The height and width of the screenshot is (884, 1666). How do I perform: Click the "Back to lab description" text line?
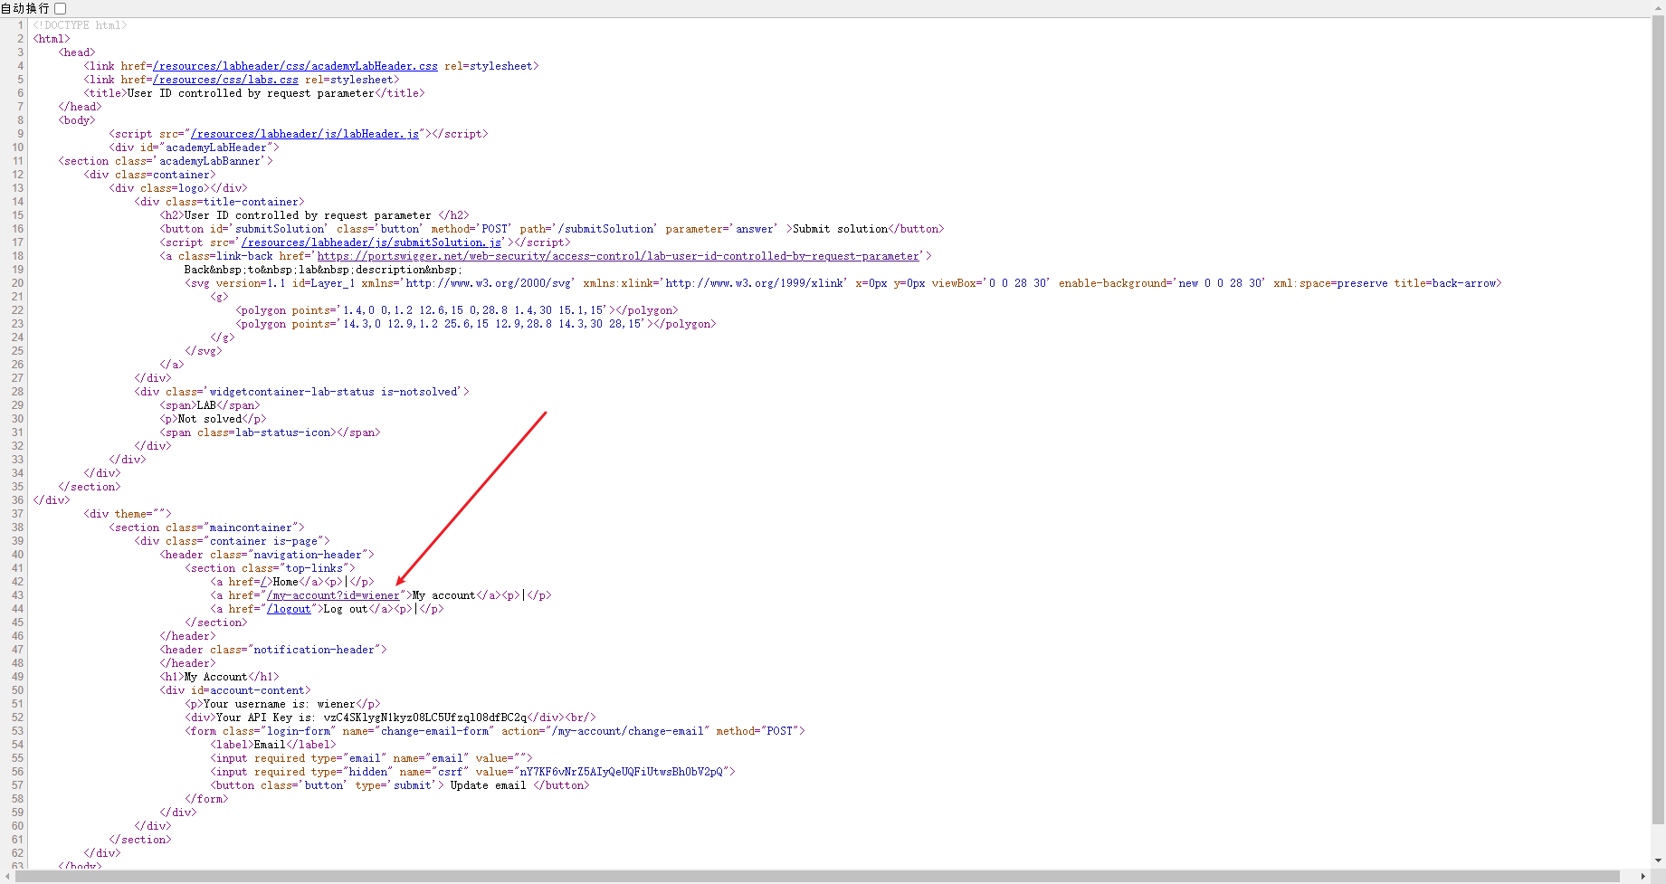pyautogui.click(x=323, y=270)
